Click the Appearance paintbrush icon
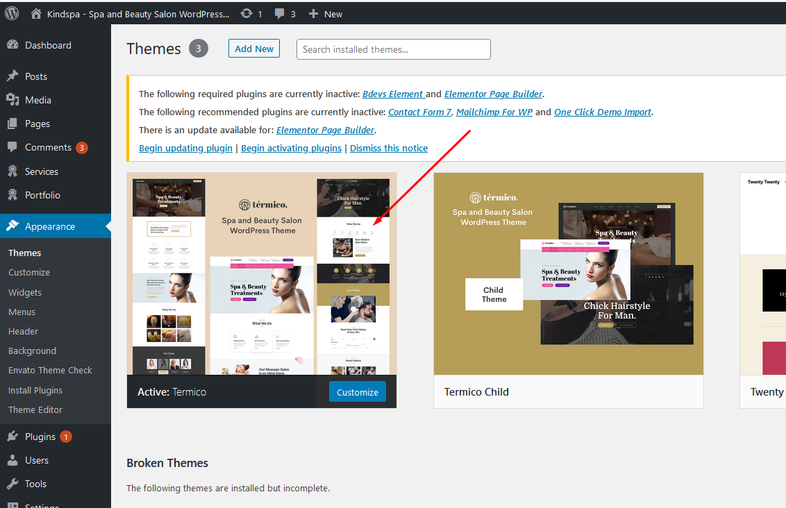Screen dimensions: 786x508 pos(12,226)
